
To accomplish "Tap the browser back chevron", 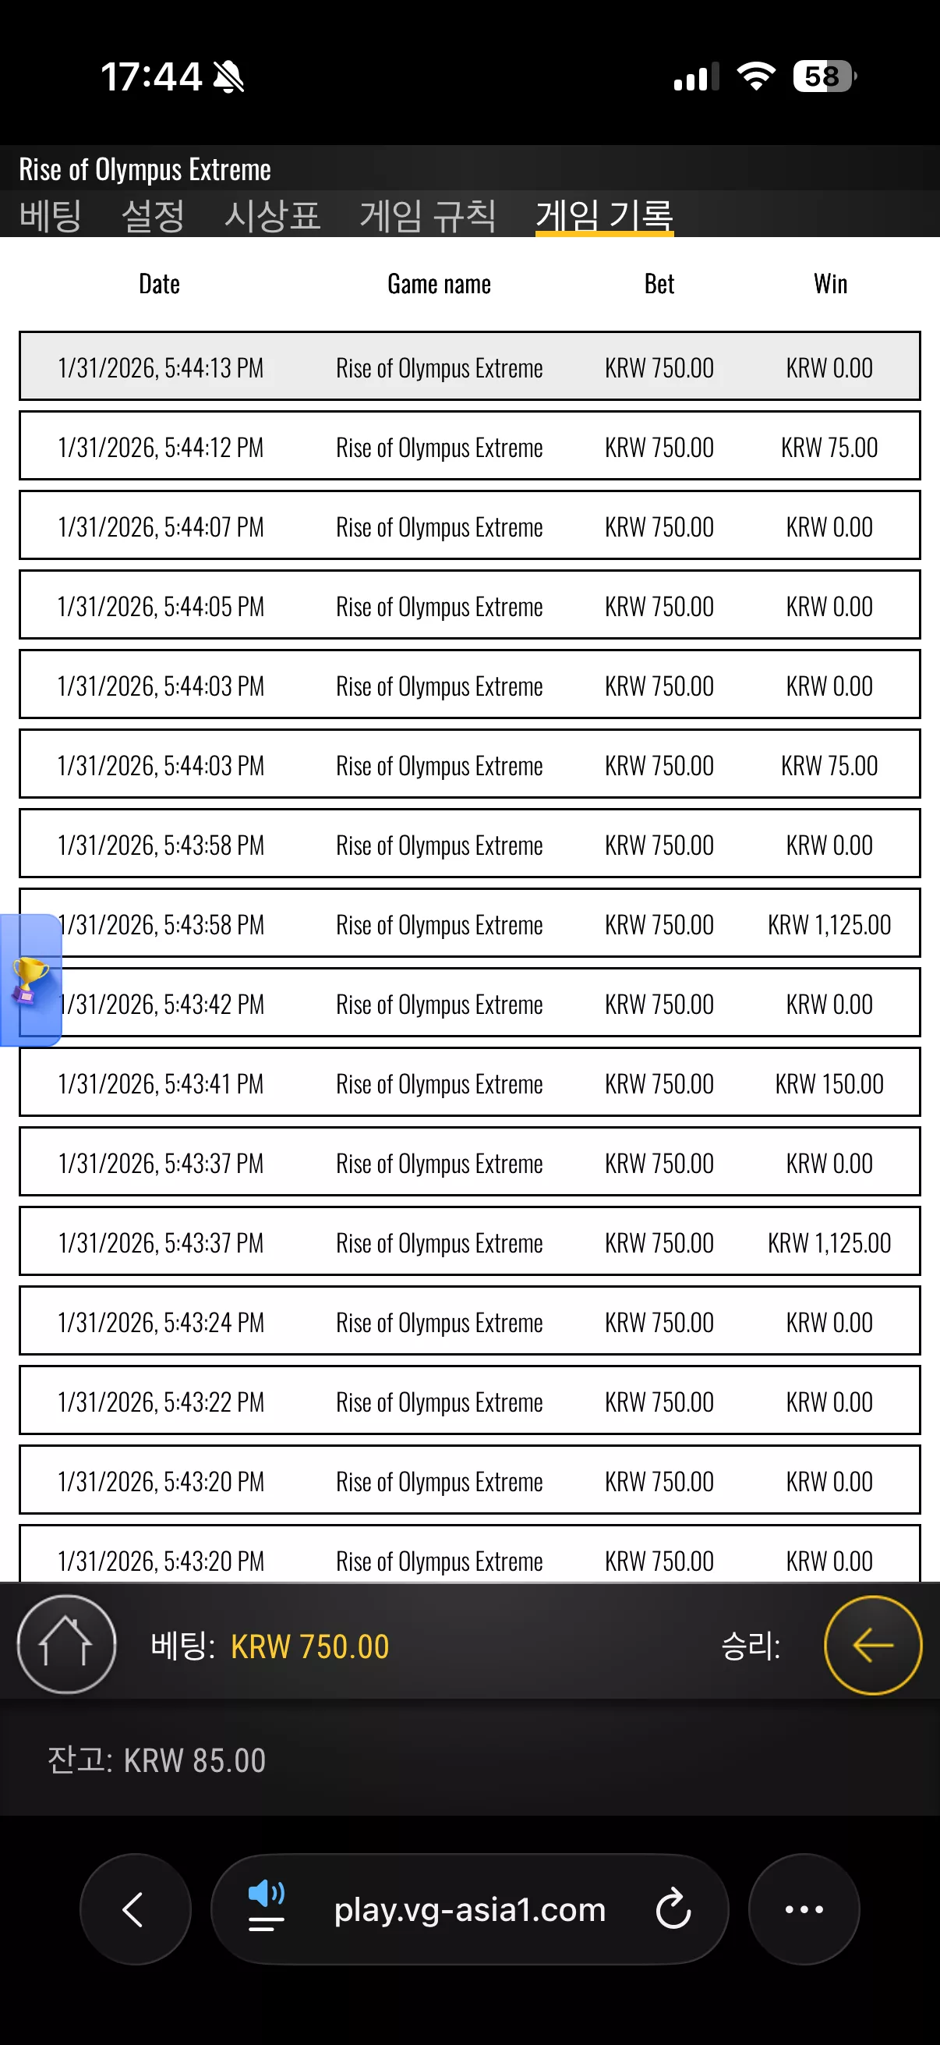I will click(x=135, y=1909).
